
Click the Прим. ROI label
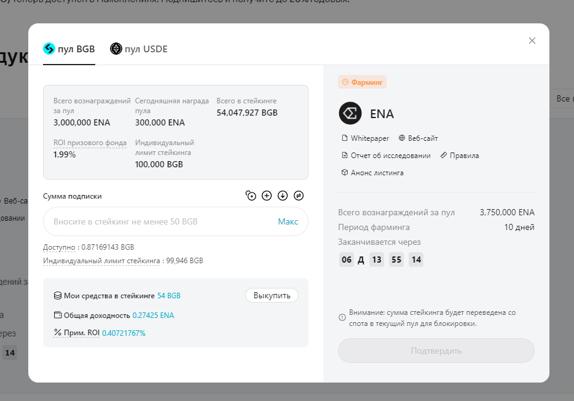pyautogui.click(x=82, y=333)
